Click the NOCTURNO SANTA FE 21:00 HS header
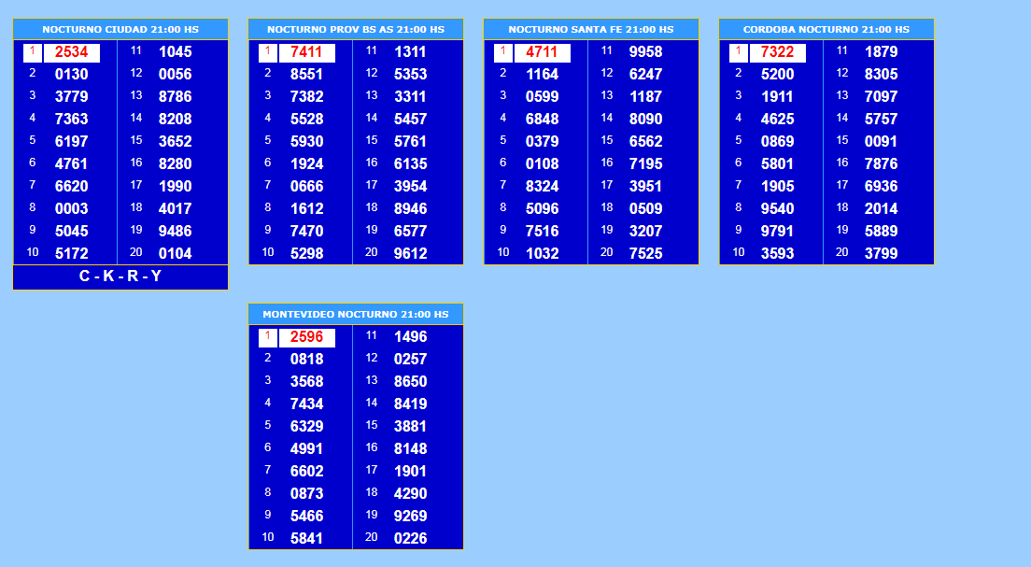The image size is (1031, 567). coord(591,30)
